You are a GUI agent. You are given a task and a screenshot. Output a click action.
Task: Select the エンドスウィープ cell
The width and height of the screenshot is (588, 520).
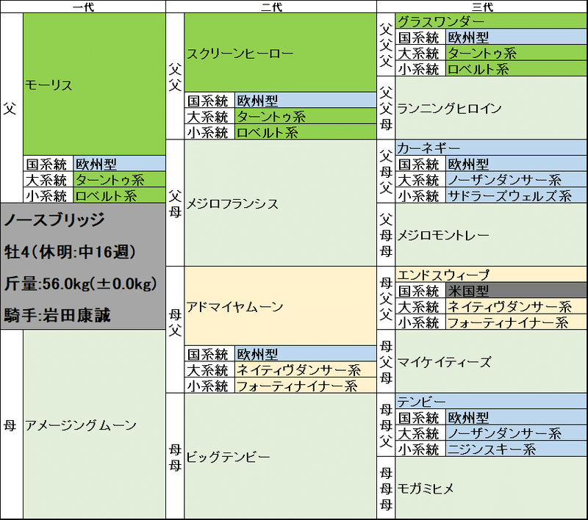point(491,274)
